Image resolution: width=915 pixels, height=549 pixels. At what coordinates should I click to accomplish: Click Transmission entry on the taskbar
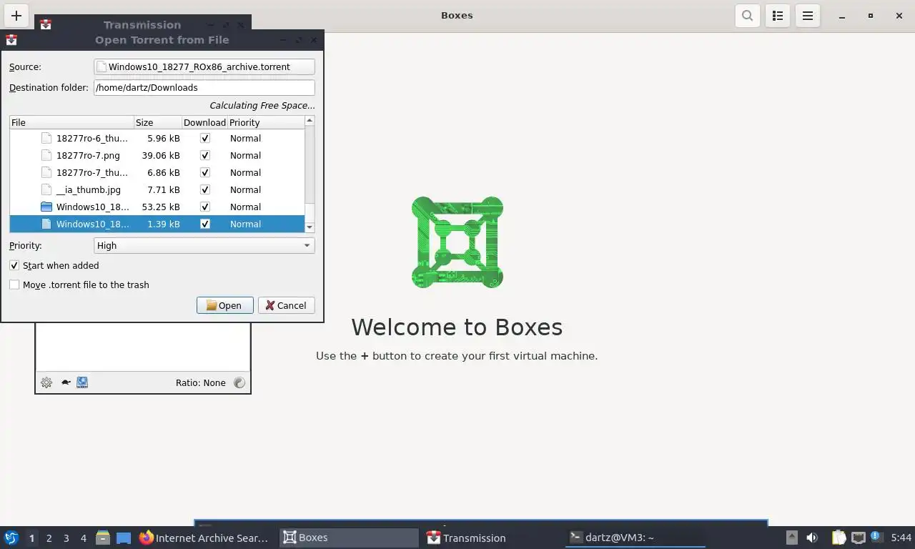click(493, 538)
